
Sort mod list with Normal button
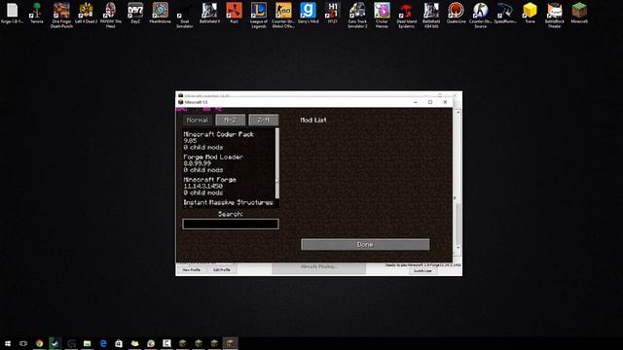click(197, 121)
